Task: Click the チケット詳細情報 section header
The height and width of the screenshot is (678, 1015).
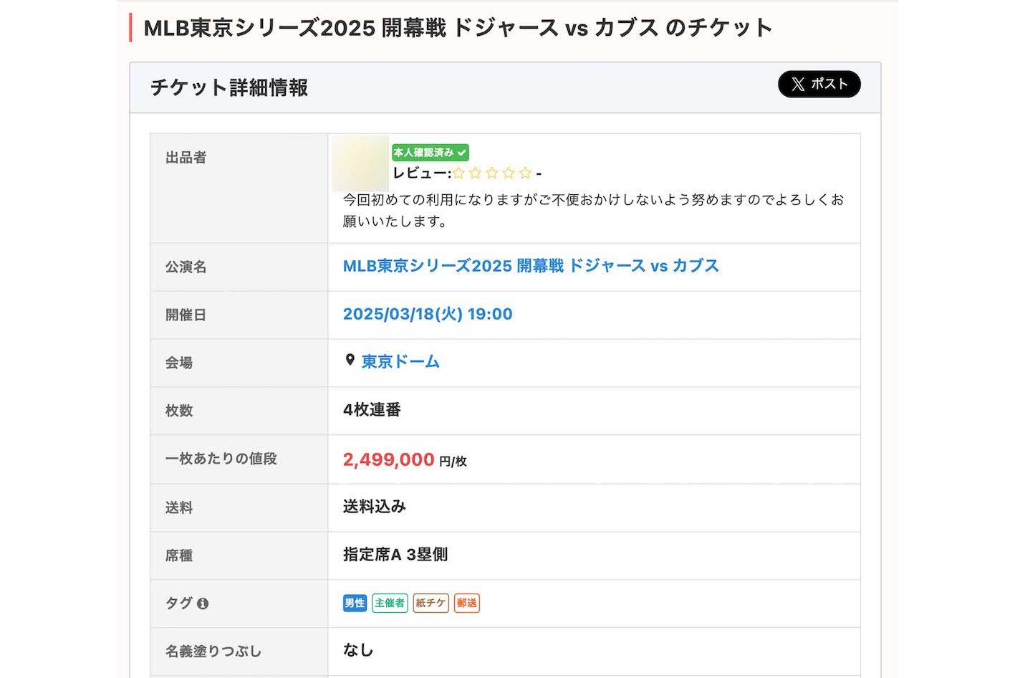Action: [x=228, y=87]
